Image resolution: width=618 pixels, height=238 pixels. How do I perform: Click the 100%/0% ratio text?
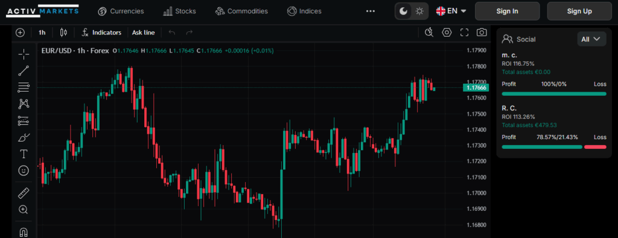point(554,84)
